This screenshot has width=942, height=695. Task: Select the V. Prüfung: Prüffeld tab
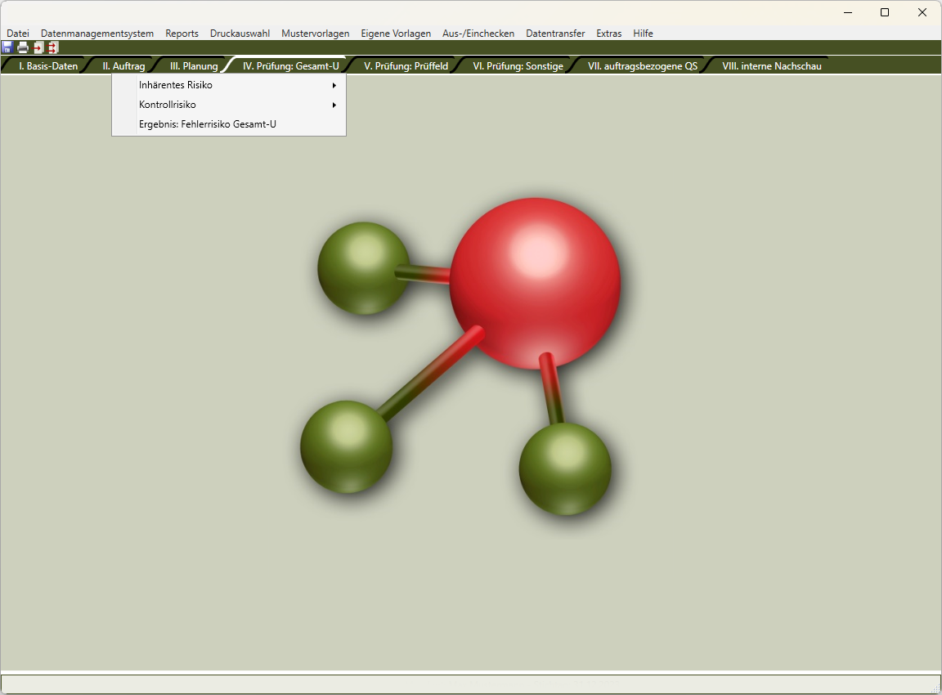(x=406, y=66)
